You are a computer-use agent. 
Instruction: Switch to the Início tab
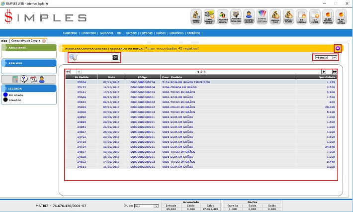4,41
